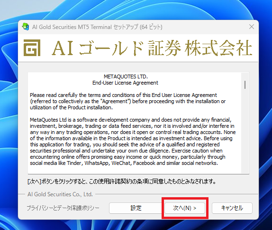This screenshot has width=272, height=230.
Task: Click the gold square logo icon
Action: [32, 48]
